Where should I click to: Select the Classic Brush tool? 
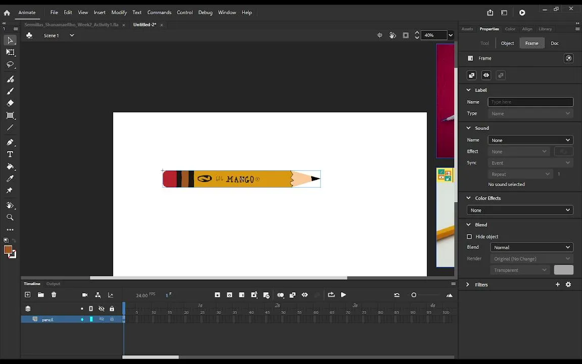click(10, 91)
